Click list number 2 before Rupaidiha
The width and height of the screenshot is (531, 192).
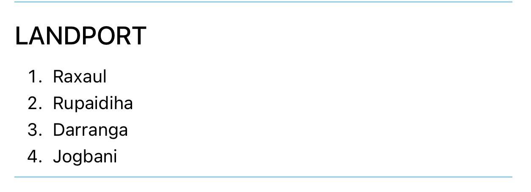(35, 103)
